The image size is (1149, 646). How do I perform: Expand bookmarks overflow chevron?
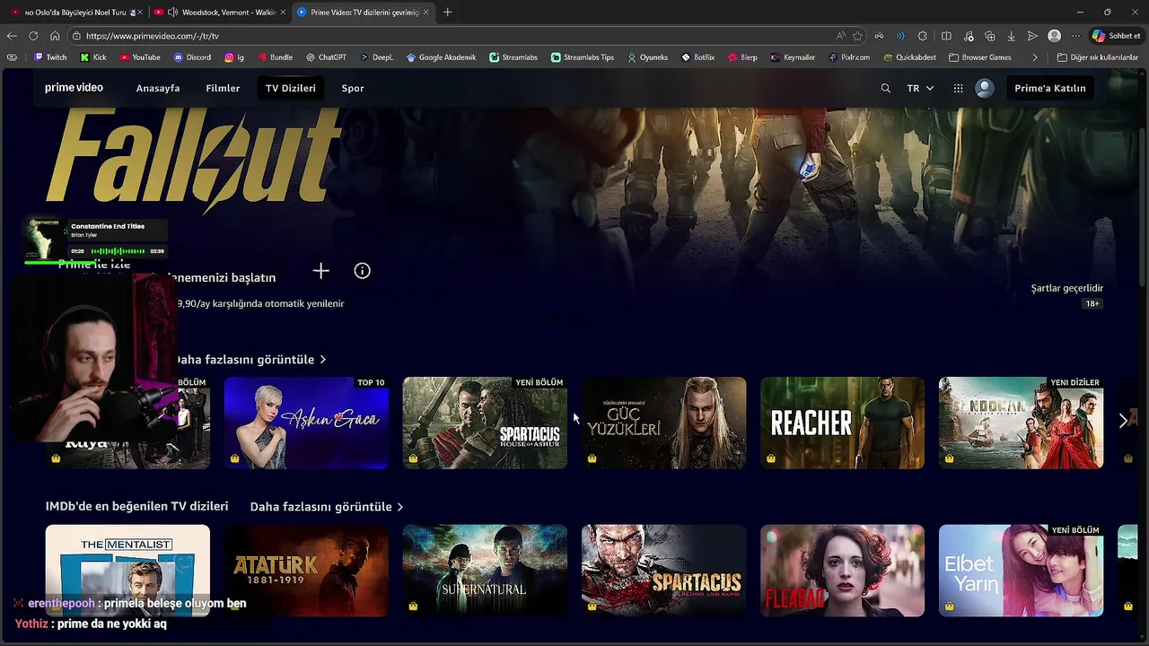click(1035, 57)
